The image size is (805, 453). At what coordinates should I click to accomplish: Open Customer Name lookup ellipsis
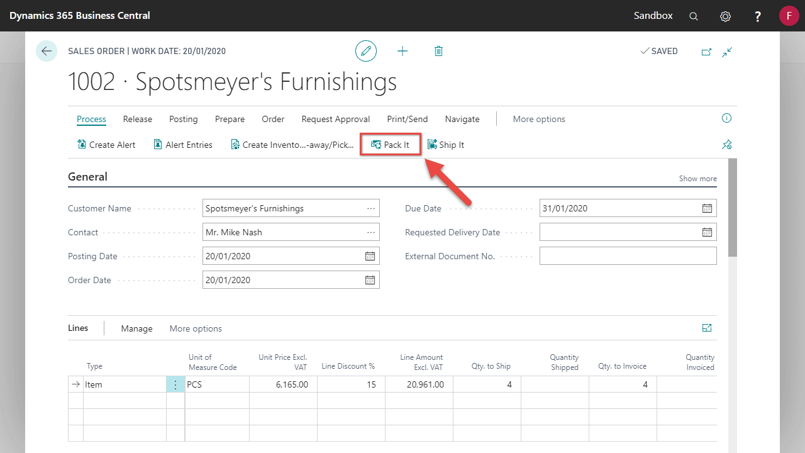click(x=370, y=208)
